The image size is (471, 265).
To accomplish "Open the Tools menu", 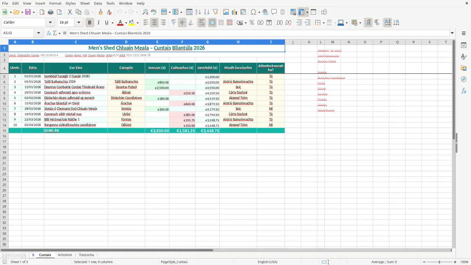I will (x=110, y=3).
